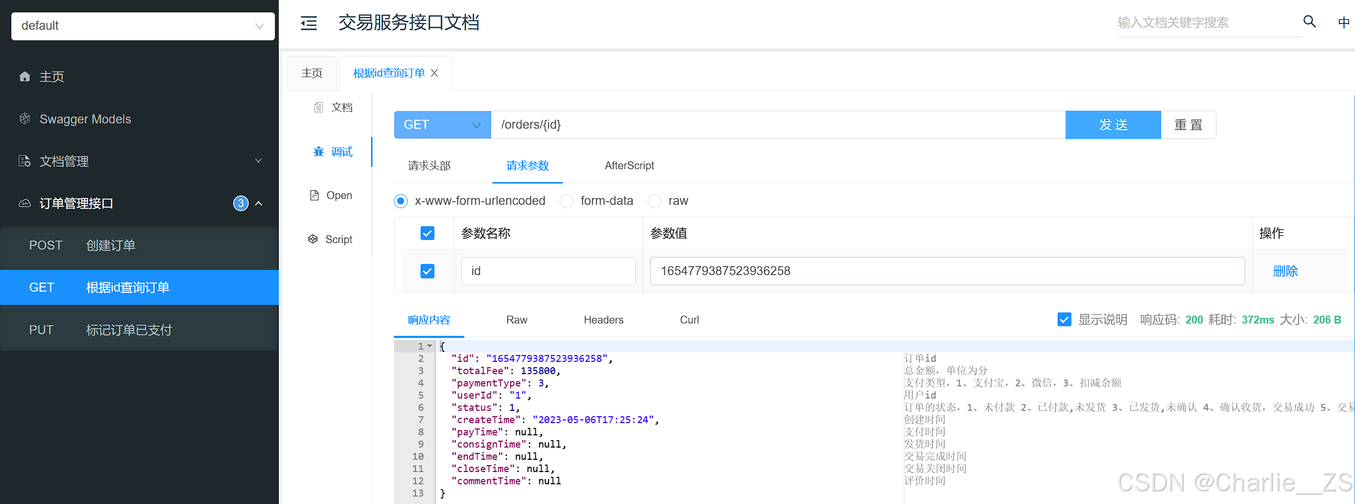Click the 调试 bug icon

tap(319, 152)
